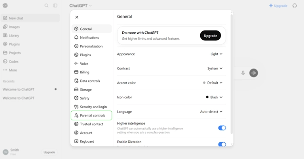Click the Data controls label text
The image size is (304, 159).
coord(90,81)
